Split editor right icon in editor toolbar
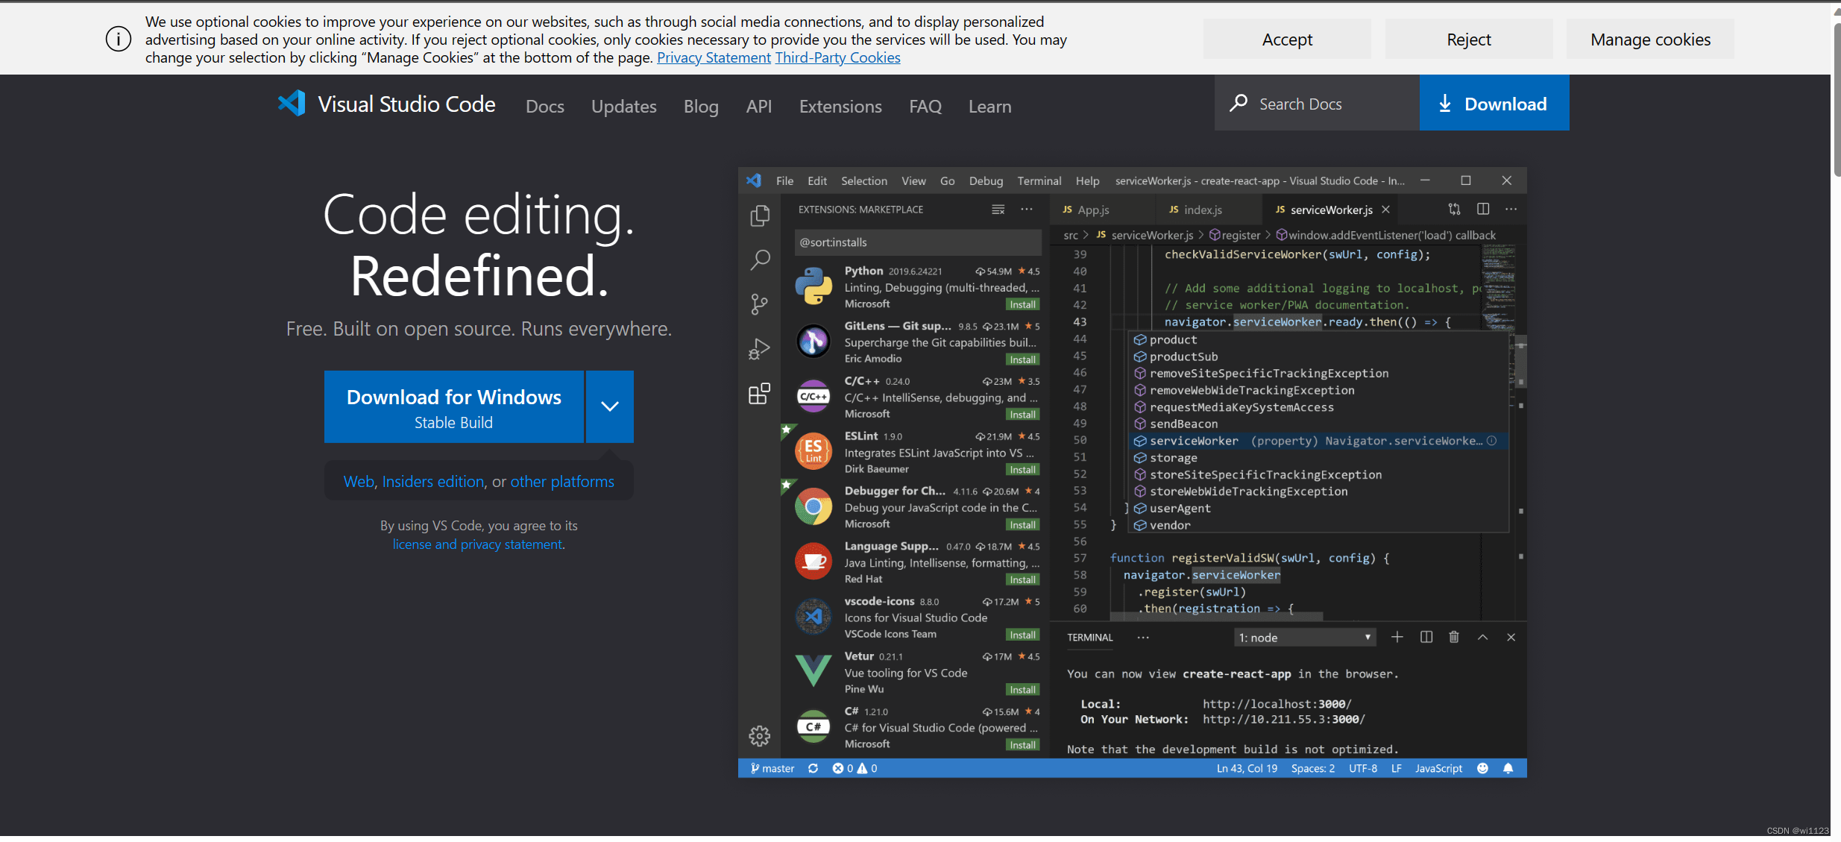Image resolution: width=1841 pixels, height=842 pixels. pyautogui.click(x=1483, y=210)
